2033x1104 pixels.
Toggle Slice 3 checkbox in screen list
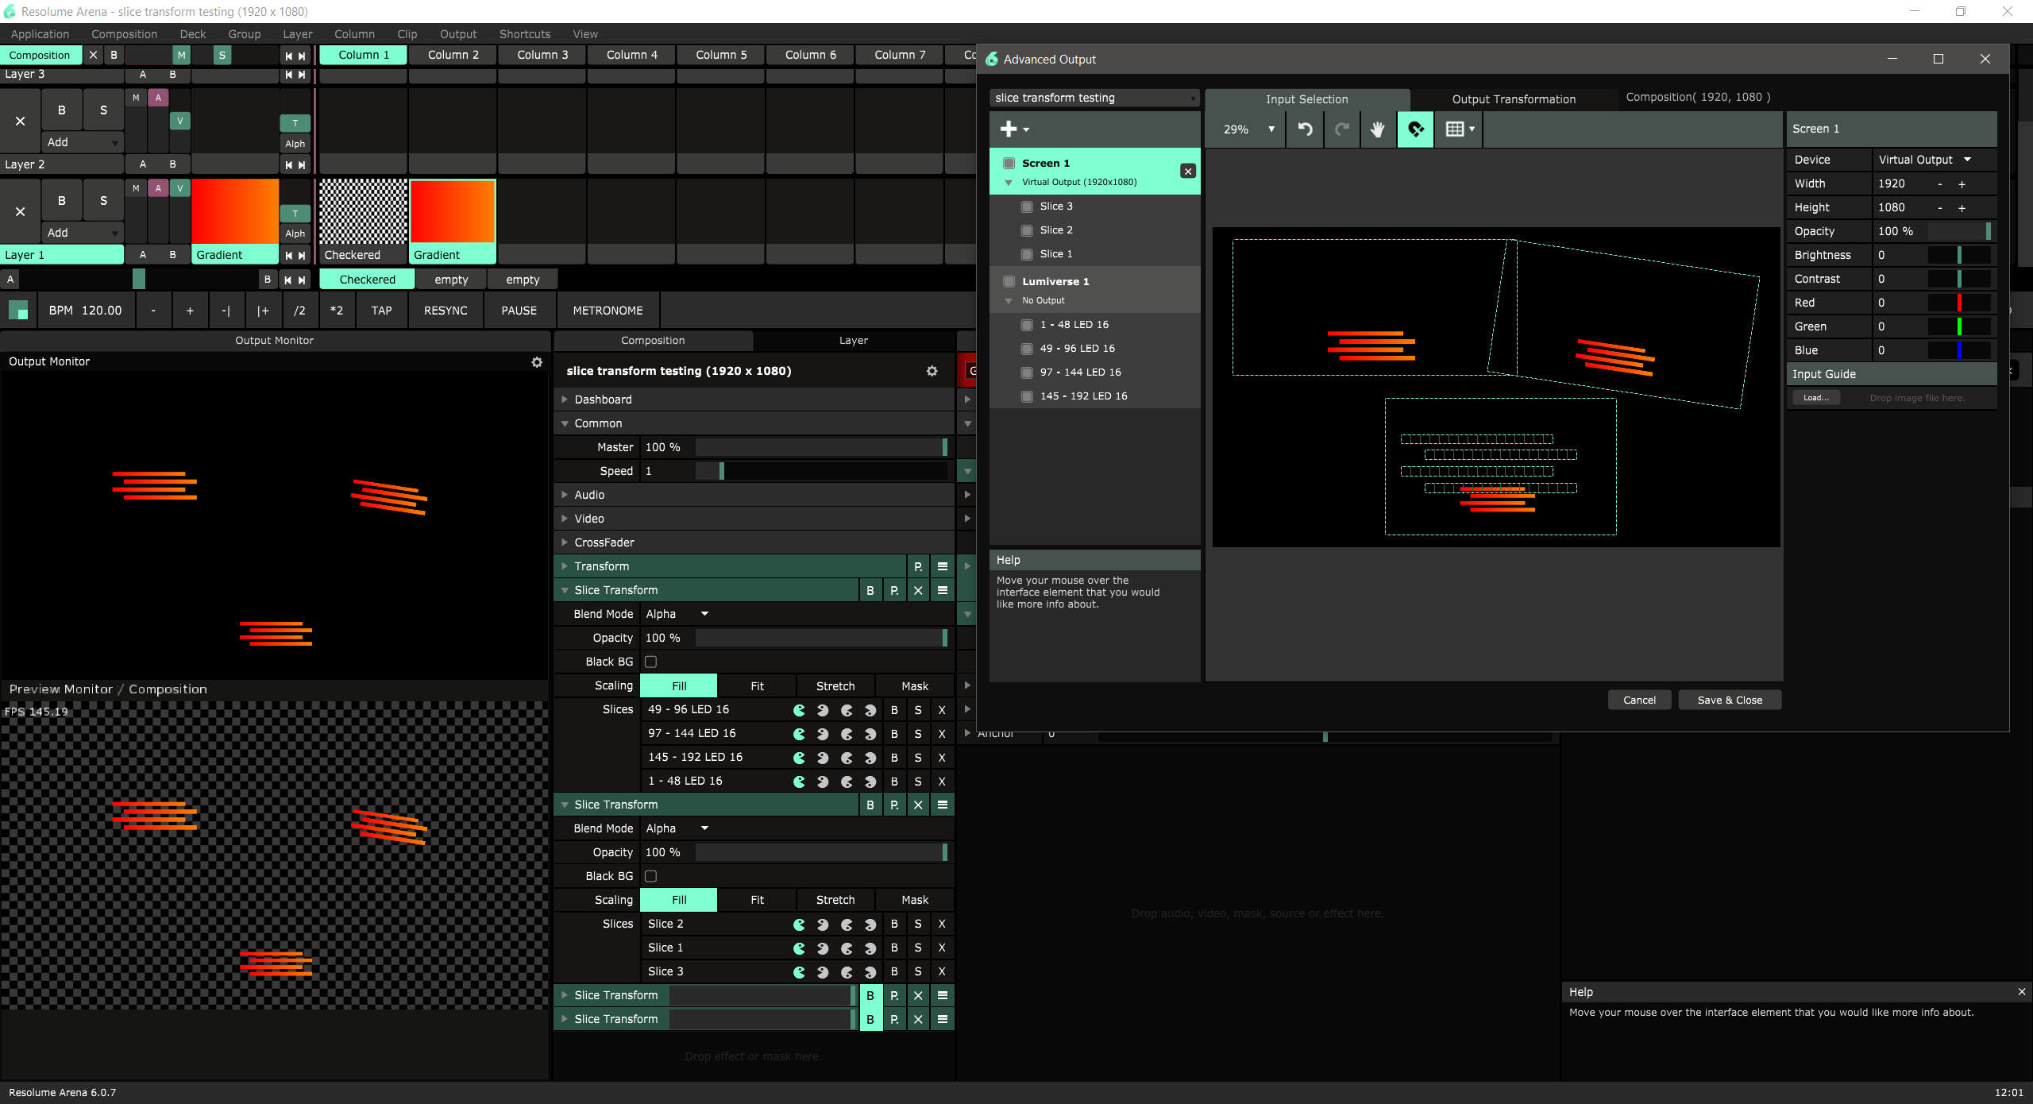pos(1027,207)
